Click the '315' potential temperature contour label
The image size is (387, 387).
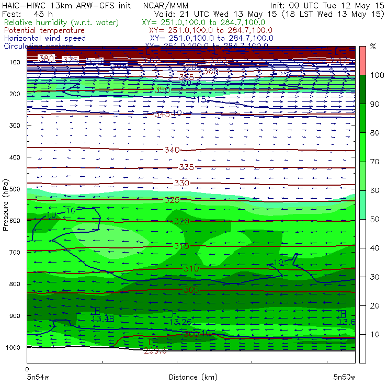click(181, 246)
